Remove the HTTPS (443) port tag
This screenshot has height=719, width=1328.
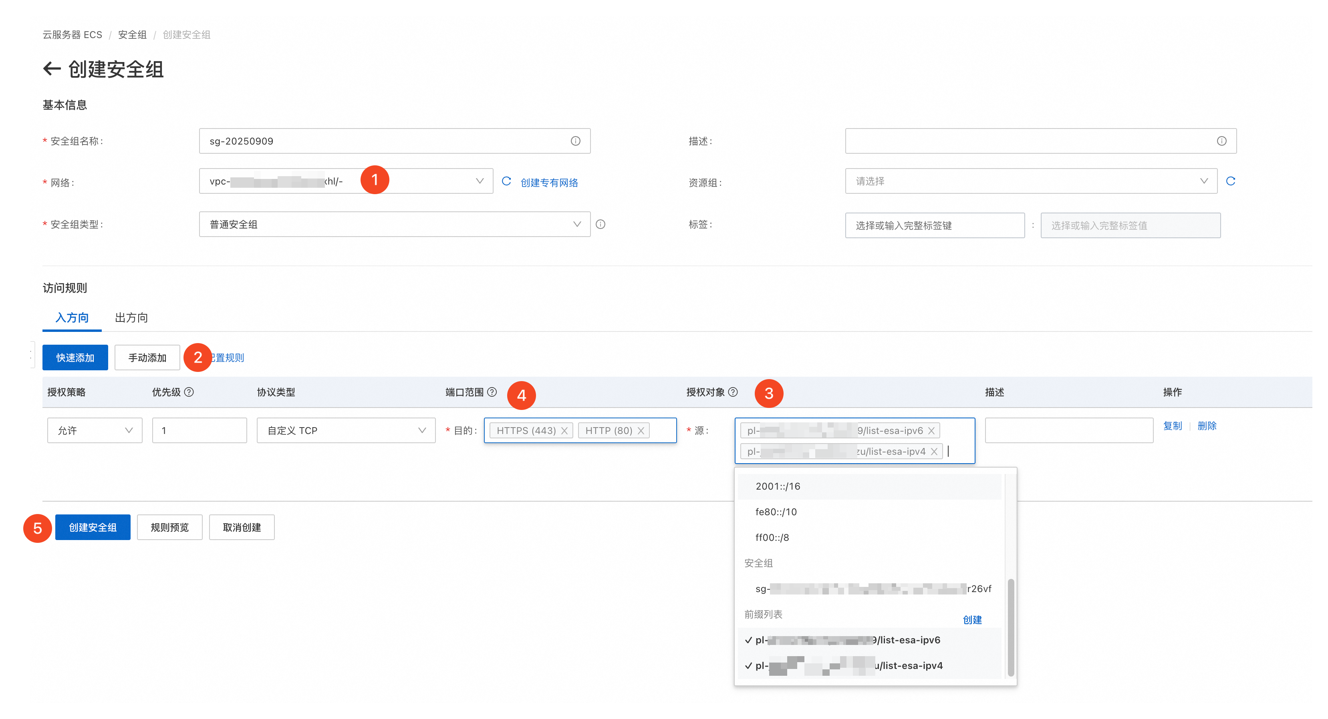click(564, 431)
